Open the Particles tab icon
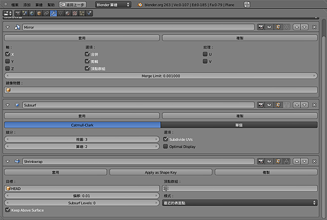 82,13
